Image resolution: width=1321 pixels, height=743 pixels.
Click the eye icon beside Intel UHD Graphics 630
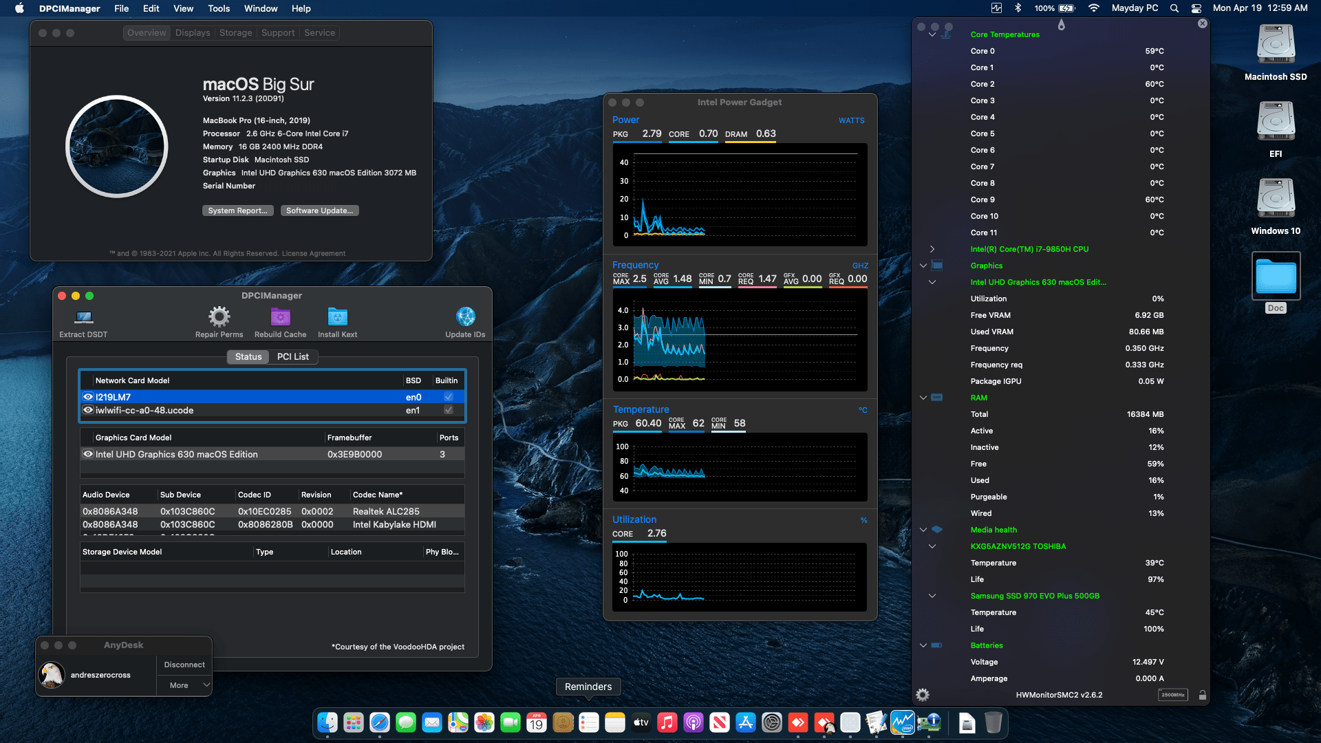(88, 454)
